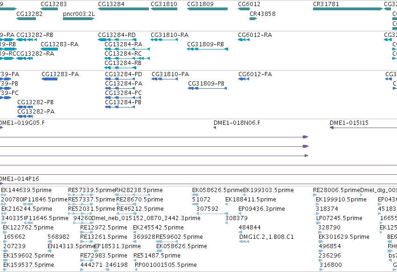Click BAC clone DME1-019G05.F label
This screenshot has height=272, width=397.
[22, 123]
